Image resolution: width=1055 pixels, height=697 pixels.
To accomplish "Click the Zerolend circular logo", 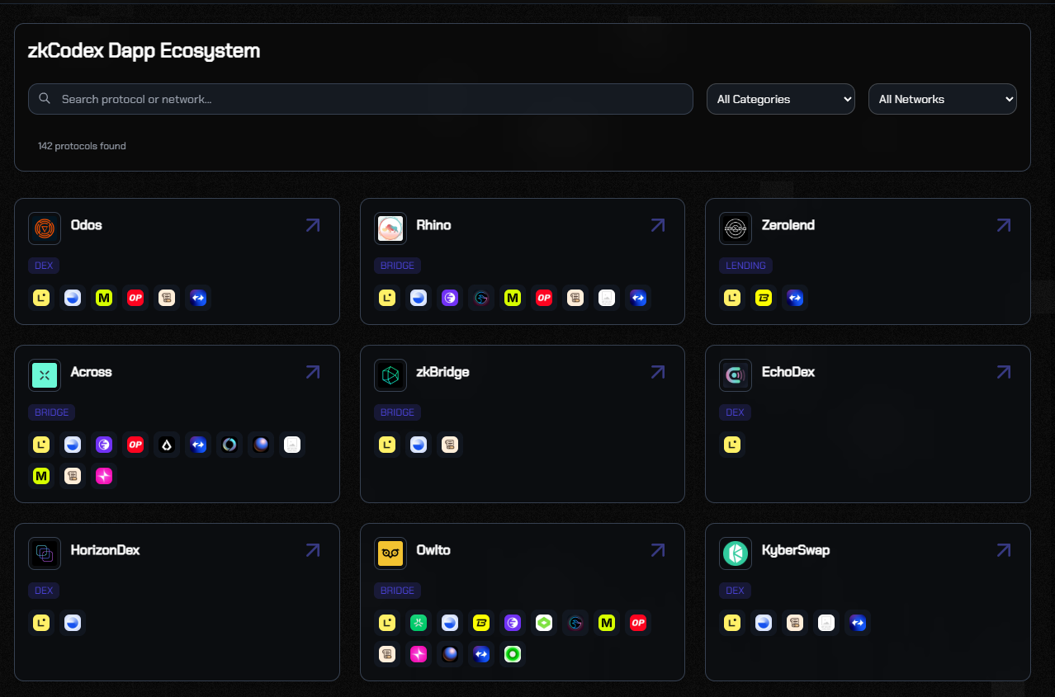I will 736,228.
